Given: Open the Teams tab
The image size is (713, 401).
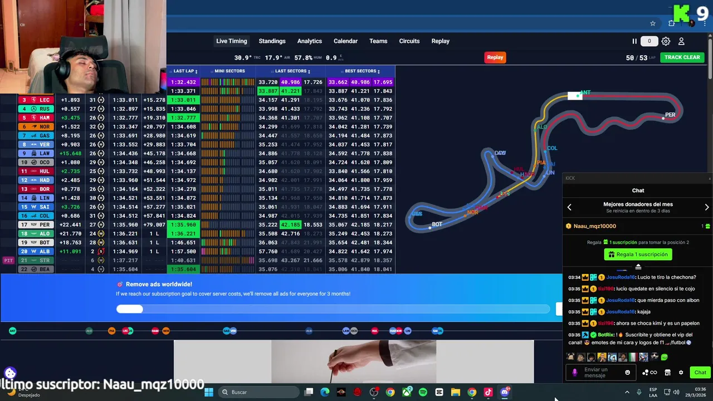Looking at the screenshot, I should (x=378, y=41).
